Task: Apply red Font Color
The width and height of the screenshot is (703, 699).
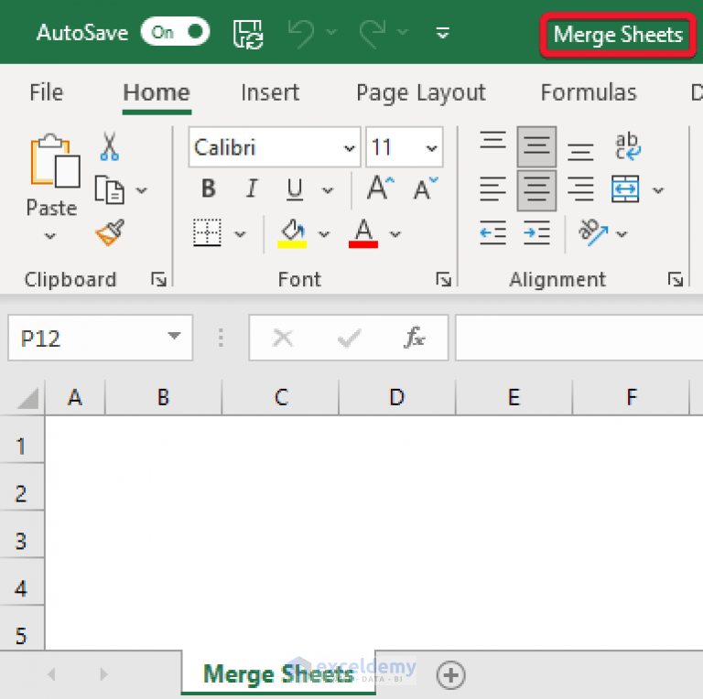Action: (363, 233)
